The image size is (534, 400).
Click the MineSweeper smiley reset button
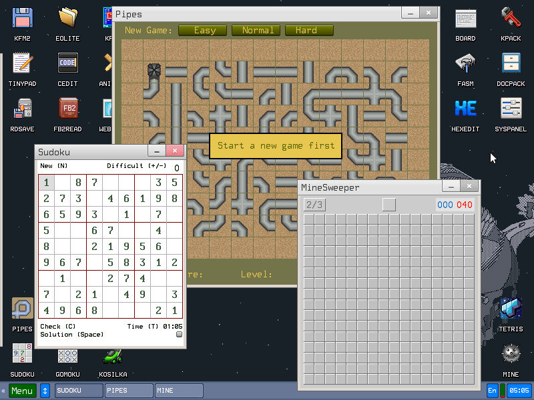click(389, 205)
